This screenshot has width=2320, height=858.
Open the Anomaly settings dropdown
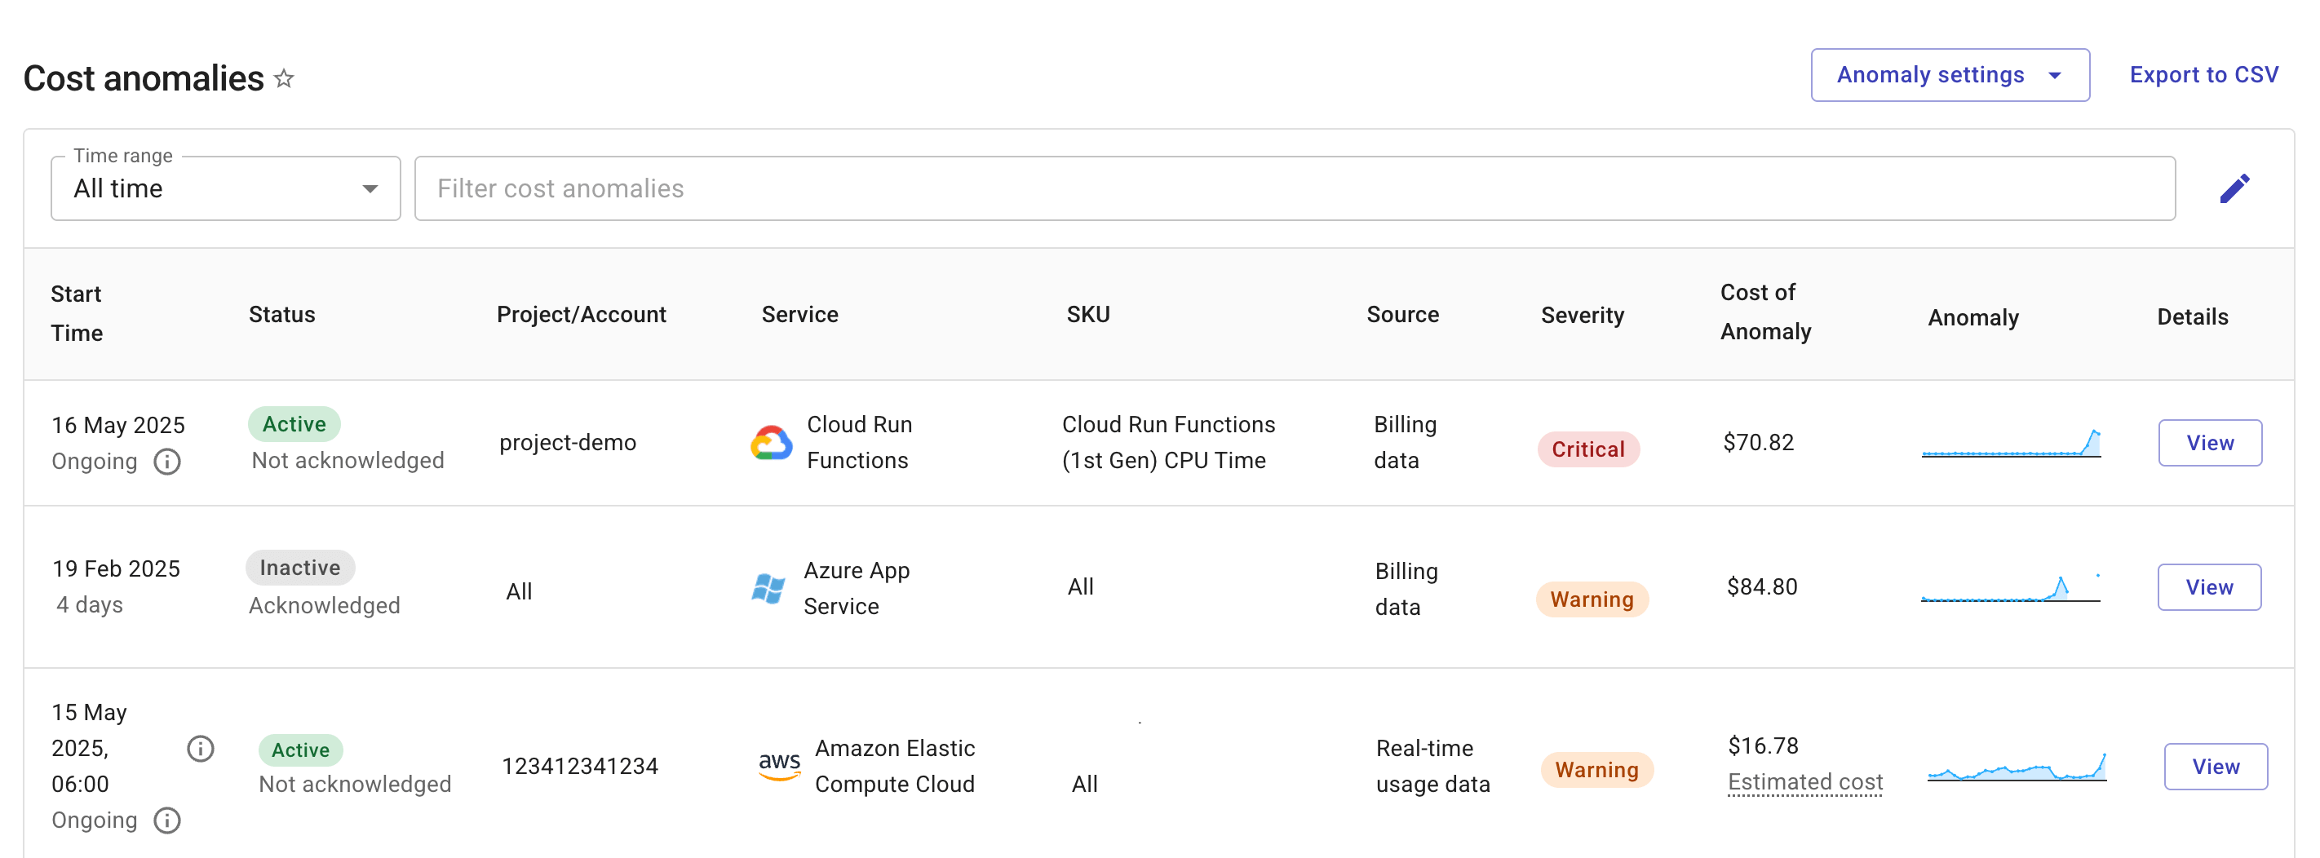1949,76
